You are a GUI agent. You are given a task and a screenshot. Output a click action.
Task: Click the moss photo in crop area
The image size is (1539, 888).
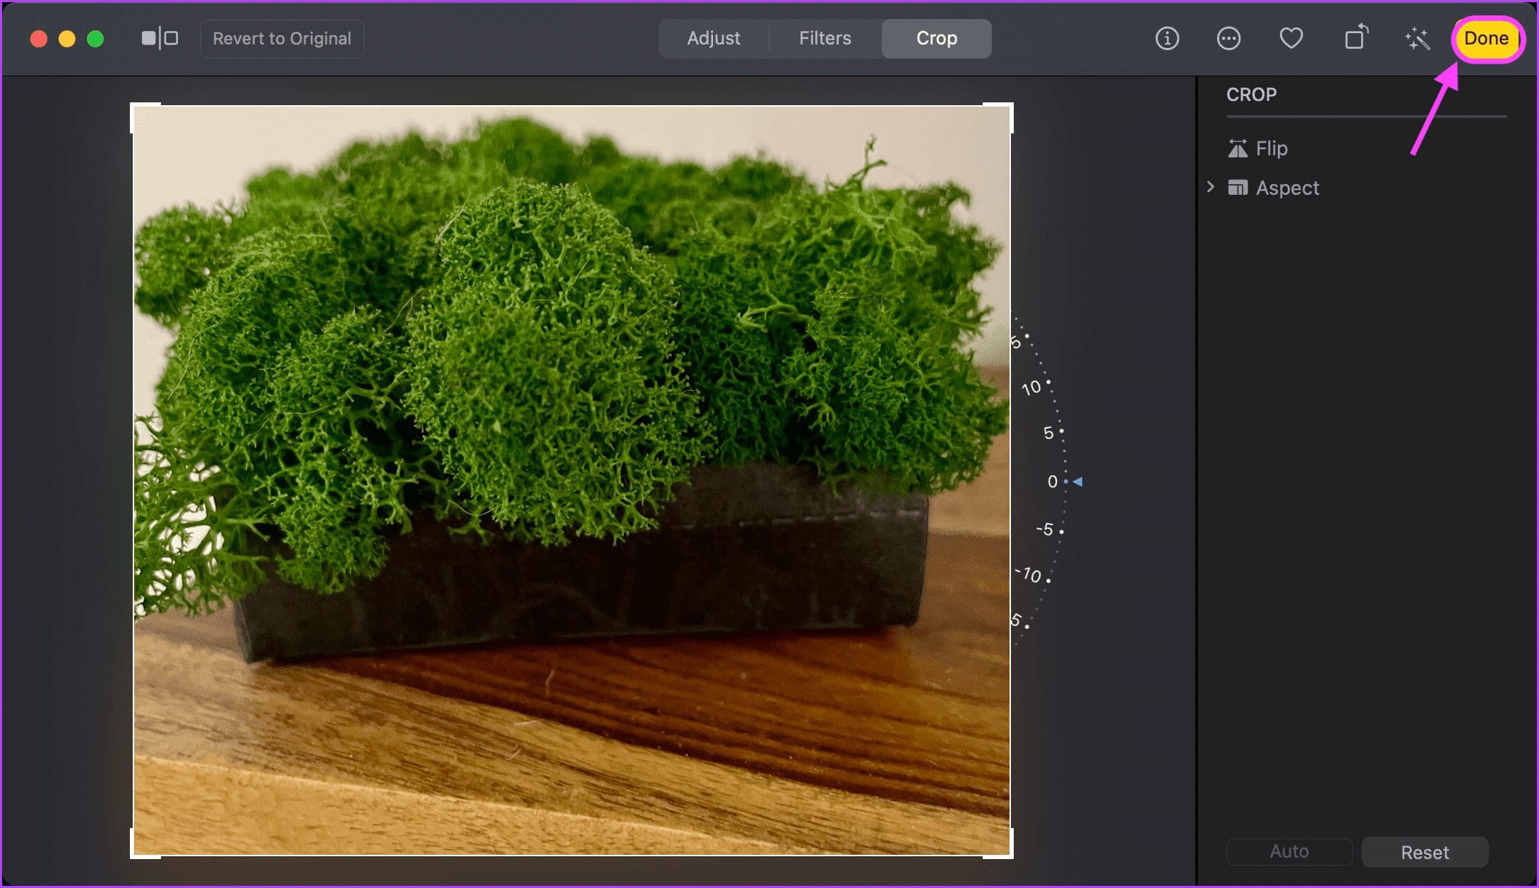coord(572,480)
